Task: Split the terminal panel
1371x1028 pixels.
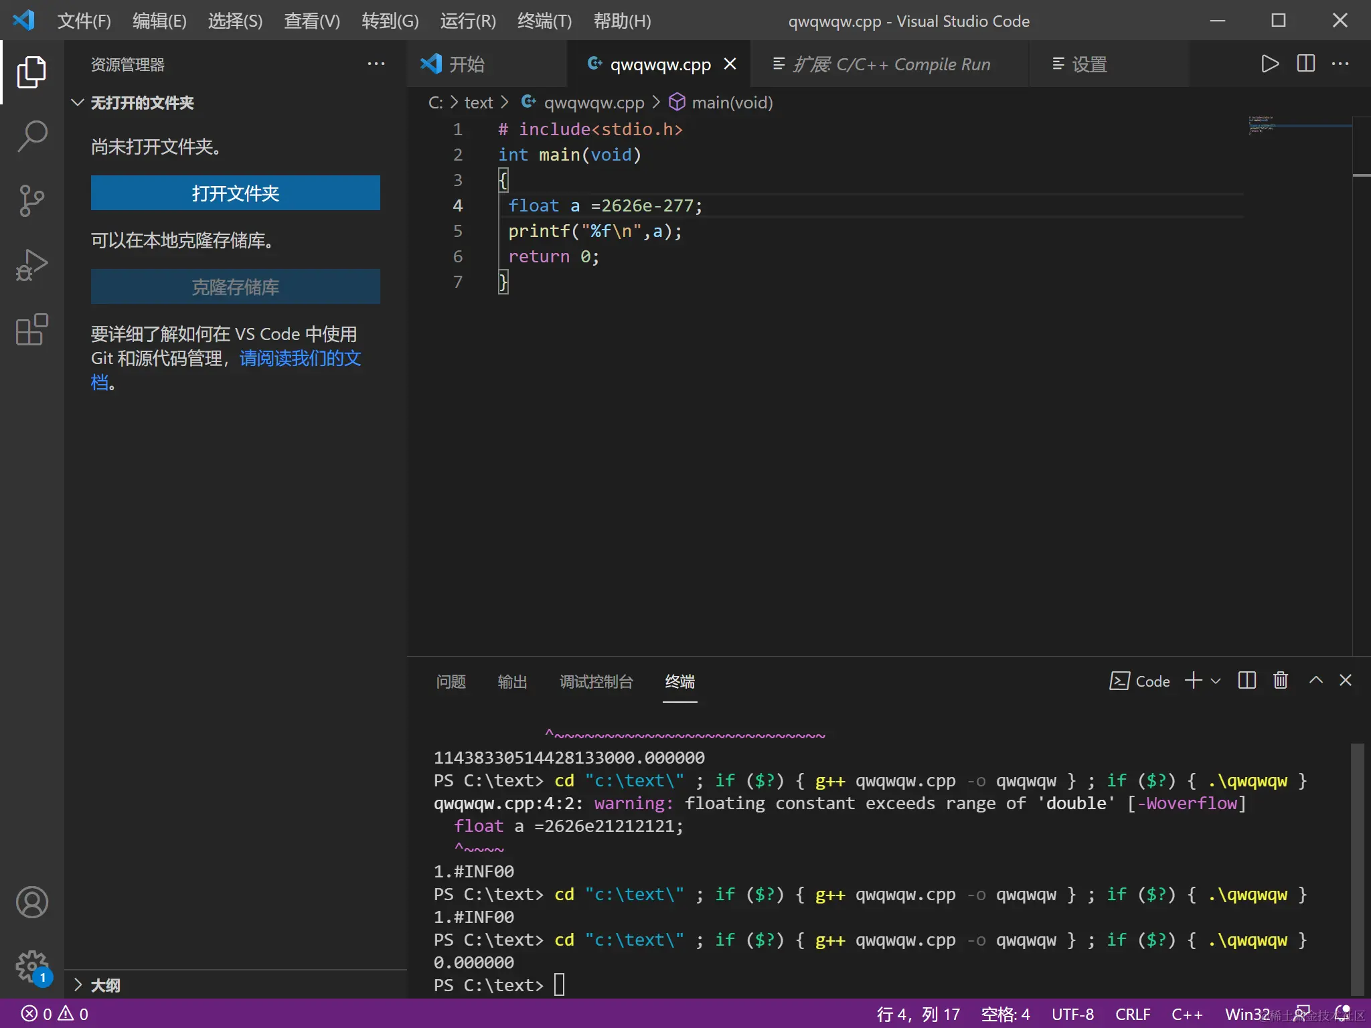Action: (x=1246, y=681)
